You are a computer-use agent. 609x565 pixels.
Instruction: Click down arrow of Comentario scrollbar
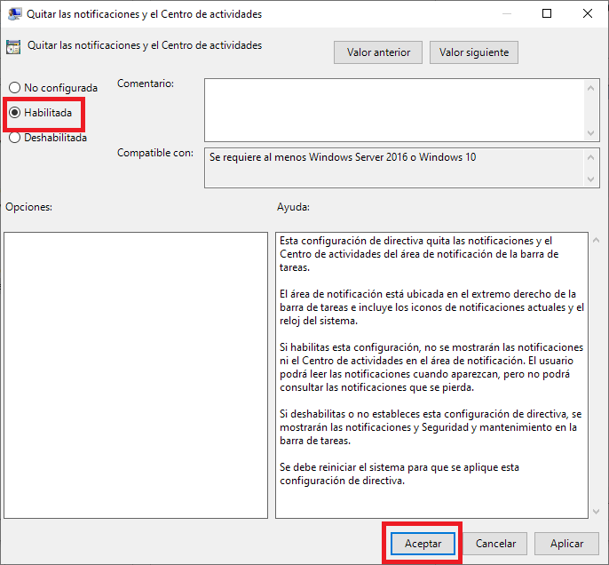pos(590,133)
